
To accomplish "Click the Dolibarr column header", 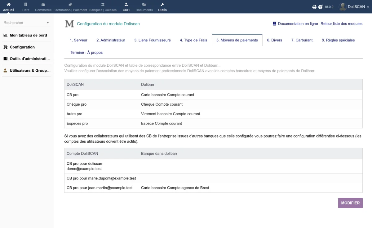I will [148, 84].
